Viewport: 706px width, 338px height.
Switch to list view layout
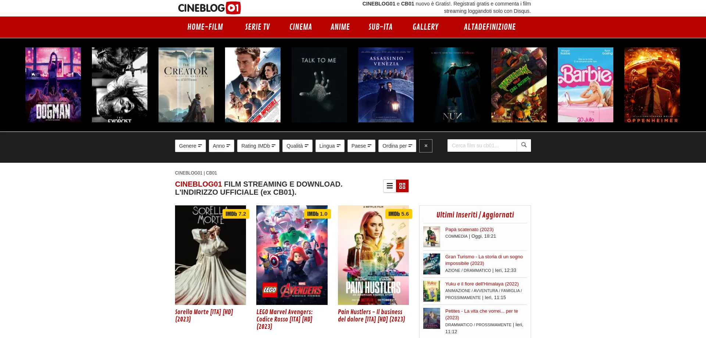pyautogui.click(x=389, y=186)
